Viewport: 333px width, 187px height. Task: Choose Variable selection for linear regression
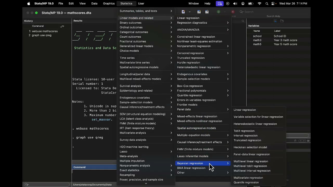pos(258,117)
